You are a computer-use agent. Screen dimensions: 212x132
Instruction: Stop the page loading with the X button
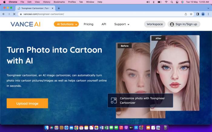point(14,14)
